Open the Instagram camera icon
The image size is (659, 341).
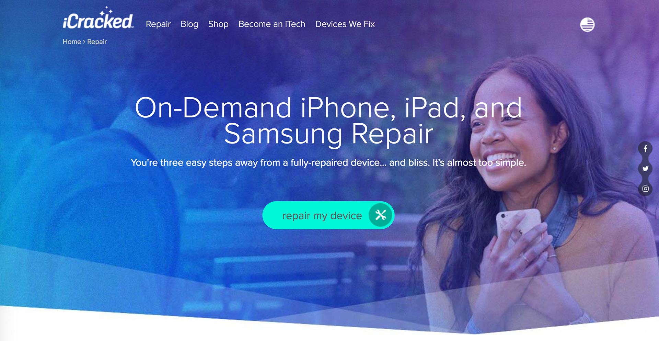[645, 189]
